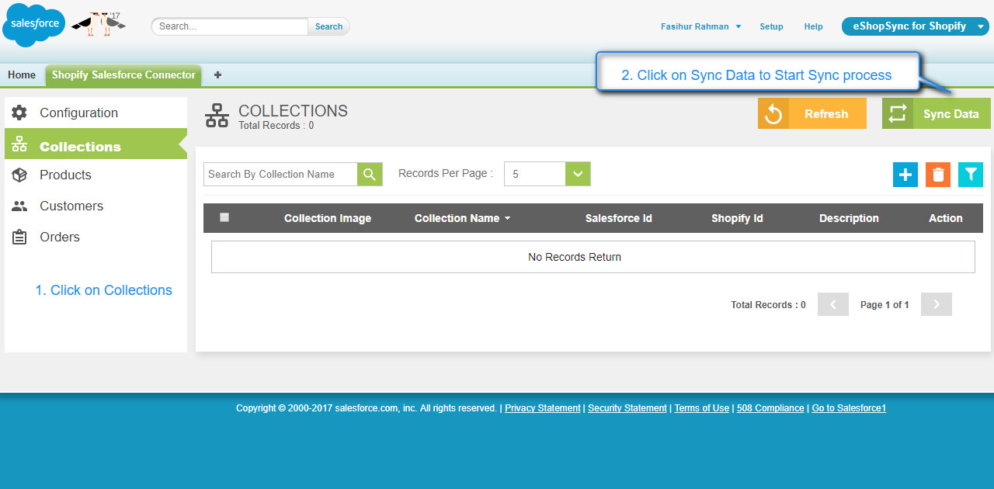
Task: Click the Sync Data button
Action: click(x=937, y=113)
